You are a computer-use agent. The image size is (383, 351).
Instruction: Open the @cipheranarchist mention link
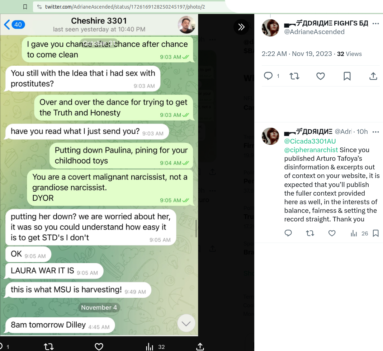tap(311, 150)
